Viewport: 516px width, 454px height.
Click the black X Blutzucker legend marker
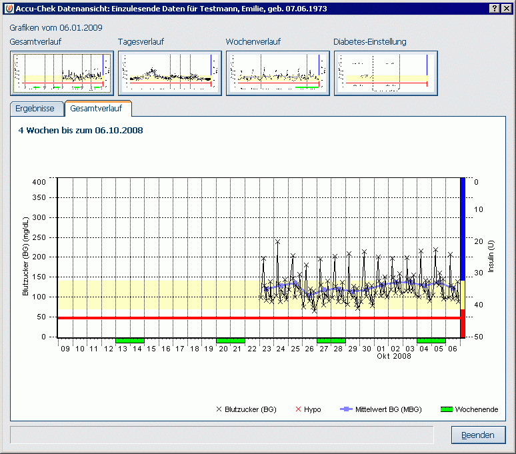219,409
